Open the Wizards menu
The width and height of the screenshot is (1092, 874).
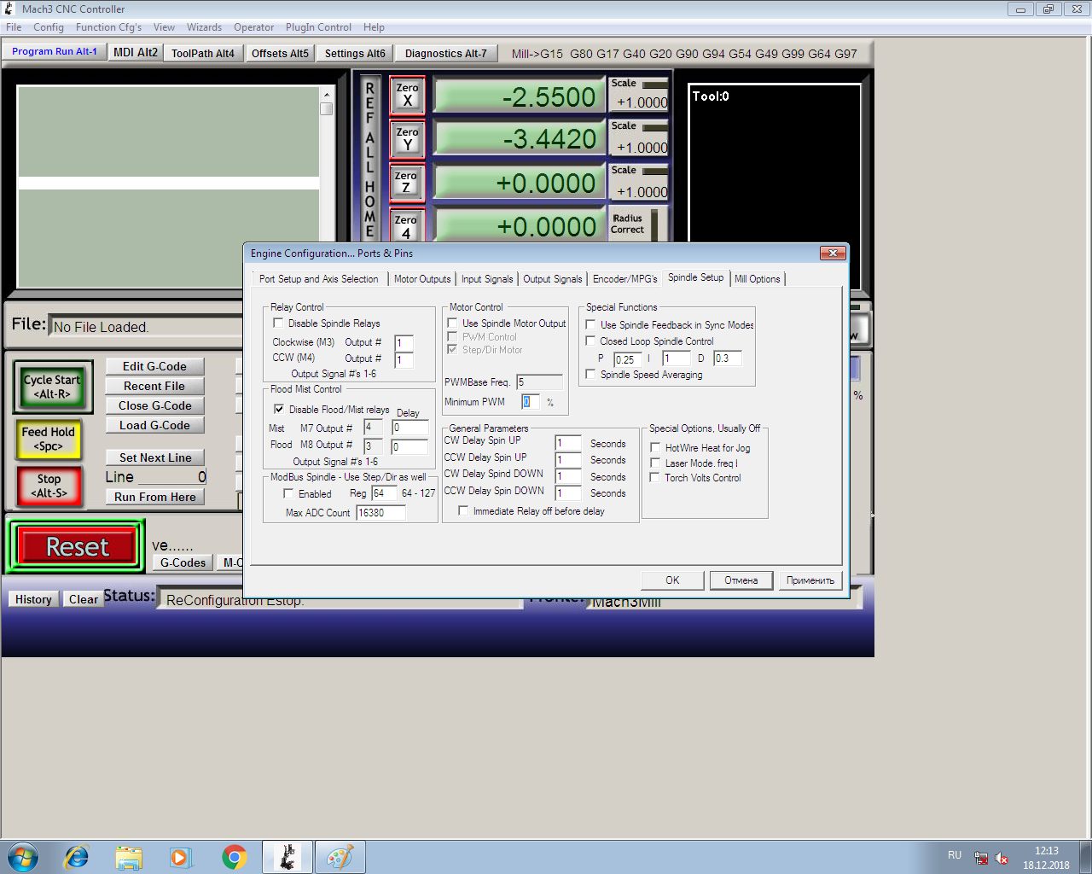tap(204, 27)
